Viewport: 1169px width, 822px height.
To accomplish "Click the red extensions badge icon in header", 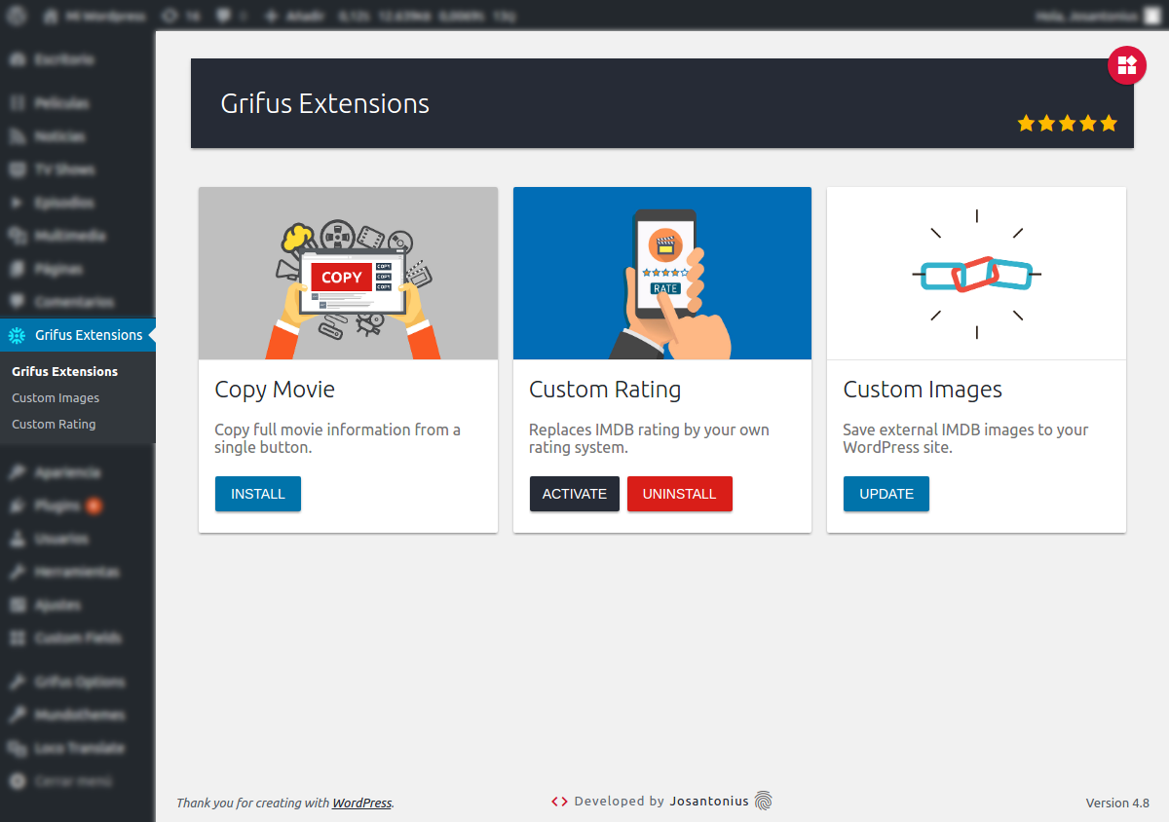I will 1127,65.
